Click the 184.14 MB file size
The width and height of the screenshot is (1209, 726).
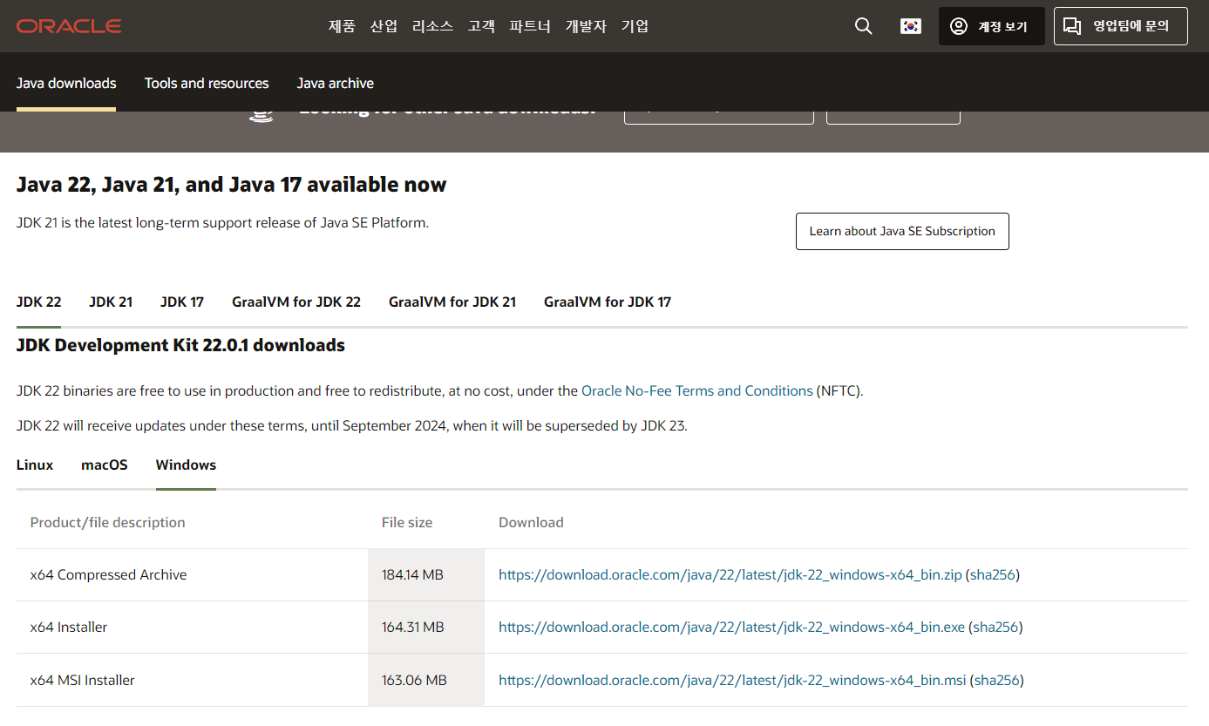412,575
